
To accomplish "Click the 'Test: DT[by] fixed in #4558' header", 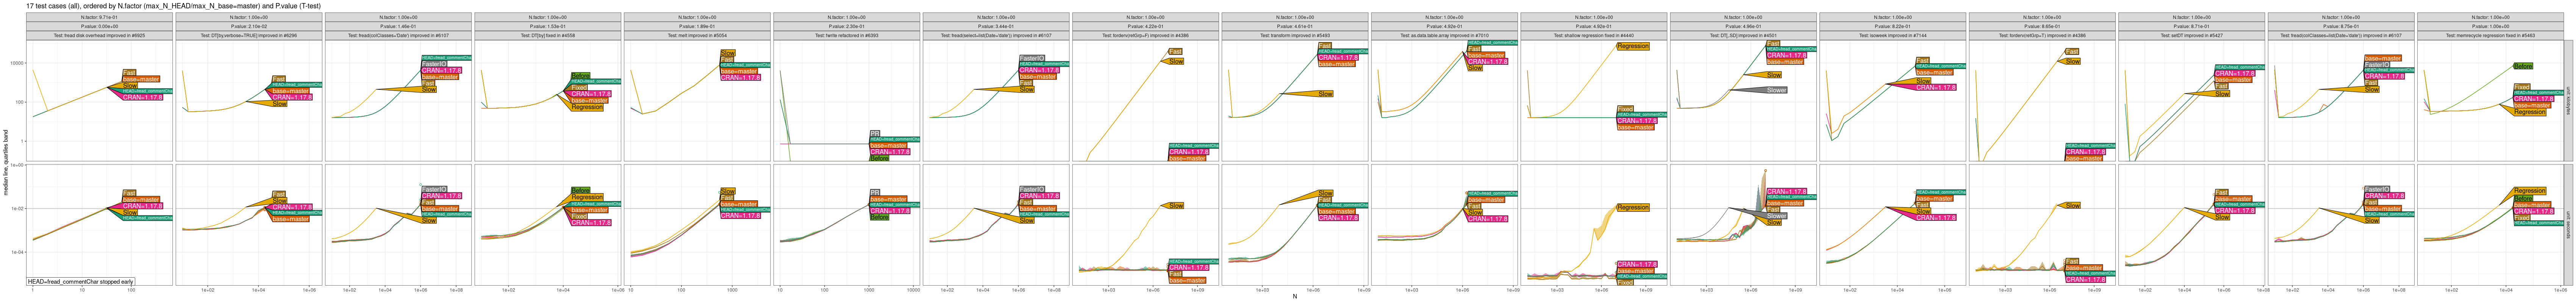I will (x=548, y=35).
